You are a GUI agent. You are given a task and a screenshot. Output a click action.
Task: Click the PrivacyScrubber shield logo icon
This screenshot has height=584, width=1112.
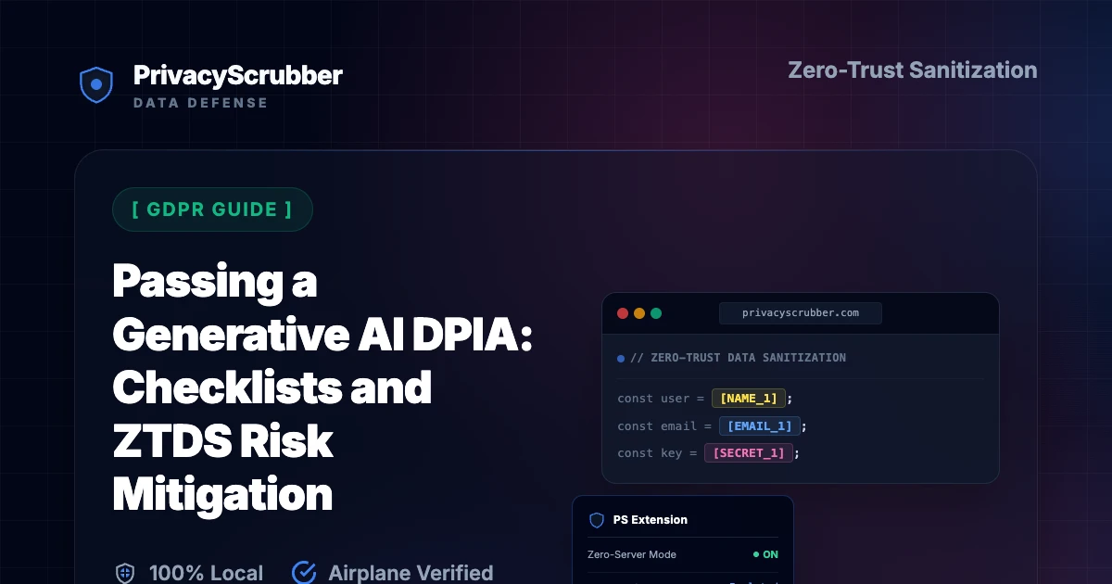95,84
